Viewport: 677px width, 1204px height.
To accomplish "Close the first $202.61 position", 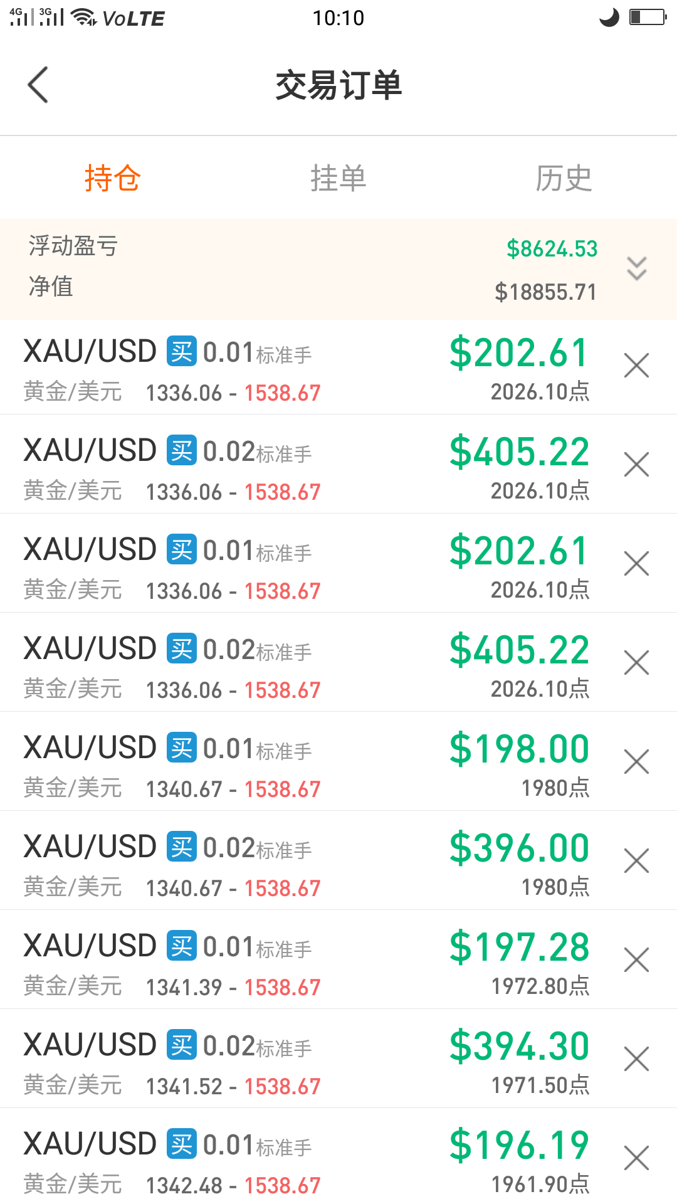I will 636,366.
